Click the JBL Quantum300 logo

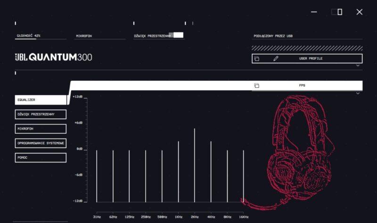[53, 57]
